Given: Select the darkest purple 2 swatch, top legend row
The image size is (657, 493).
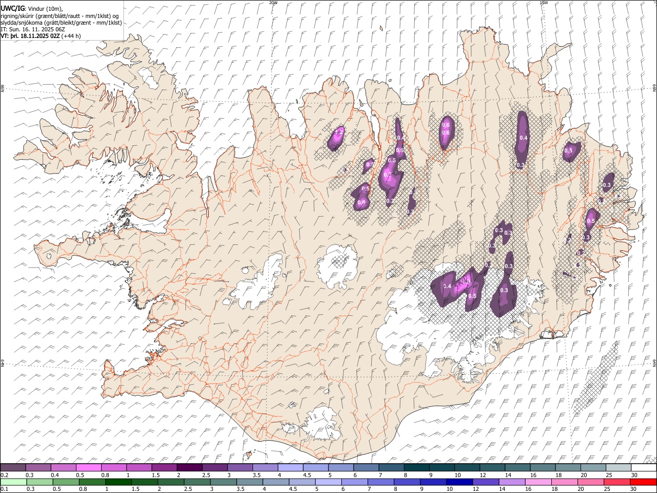Looking at the screenshot, I should [x=189, y=468].
